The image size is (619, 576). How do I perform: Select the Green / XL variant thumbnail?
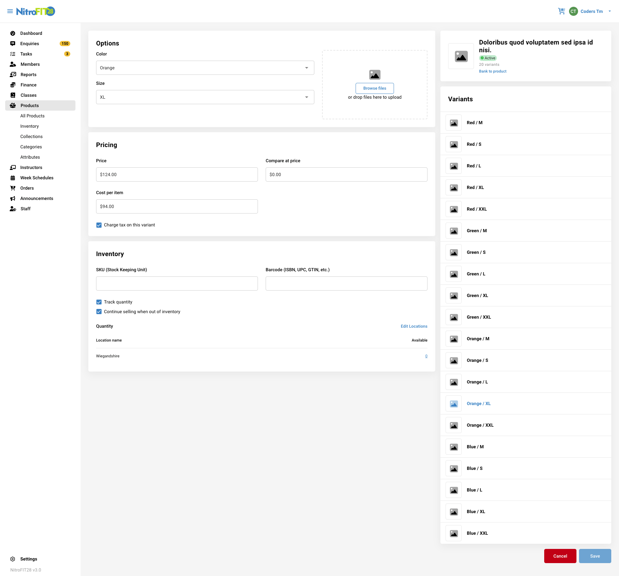(454, 296)
